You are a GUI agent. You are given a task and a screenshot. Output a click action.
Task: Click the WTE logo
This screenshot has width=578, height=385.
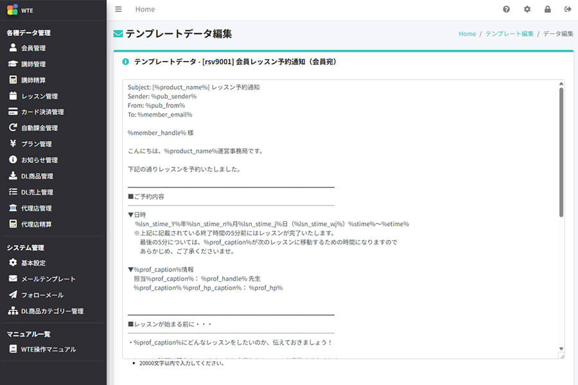[x=21, y=10]
